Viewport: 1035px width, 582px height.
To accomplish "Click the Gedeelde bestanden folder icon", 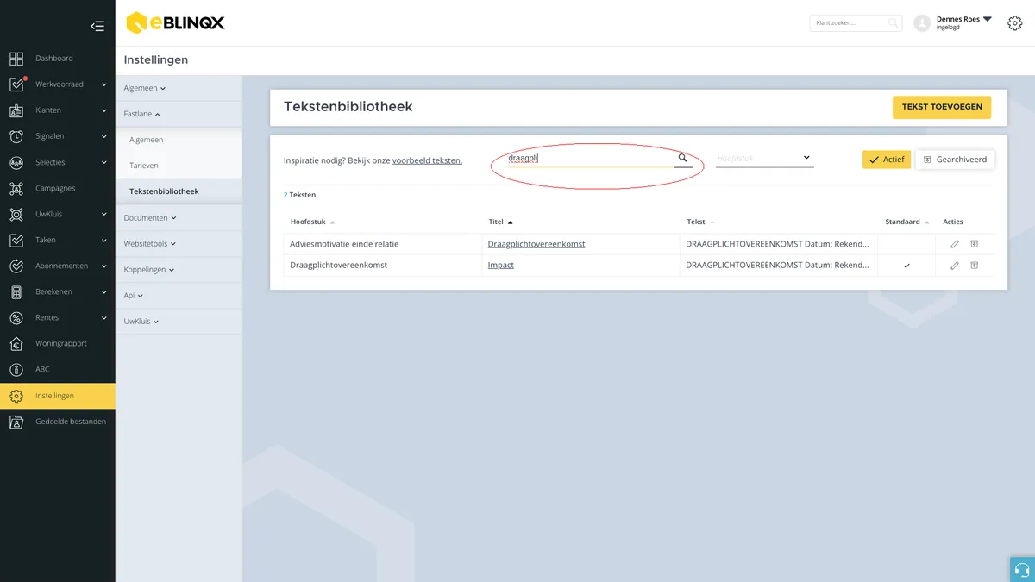I will [x=16, y=422].
